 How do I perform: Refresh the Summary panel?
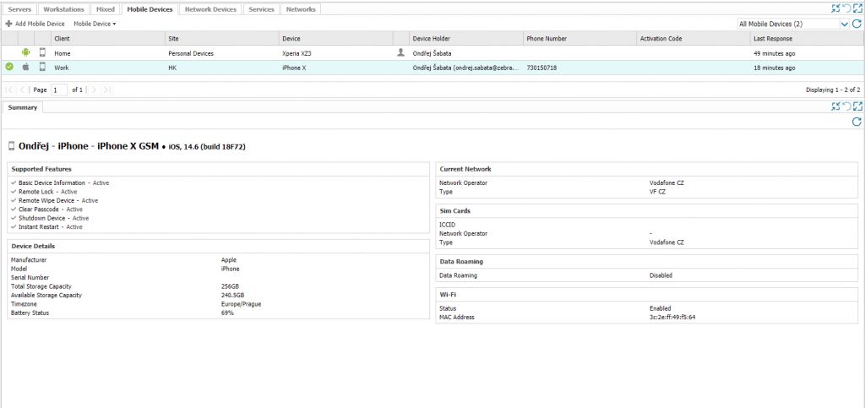click(x=857, y=122)
